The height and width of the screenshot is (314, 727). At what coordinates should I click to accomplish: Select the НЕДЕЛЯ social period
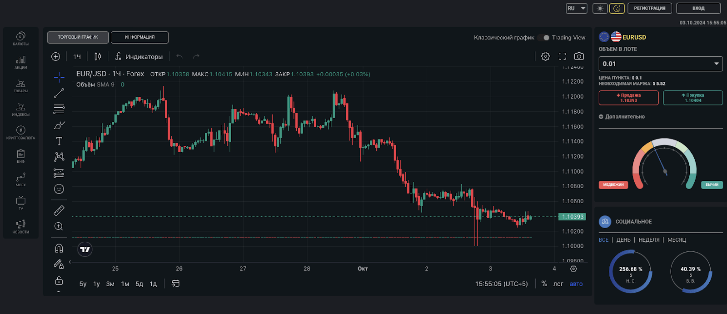click(x=649, y=240)
